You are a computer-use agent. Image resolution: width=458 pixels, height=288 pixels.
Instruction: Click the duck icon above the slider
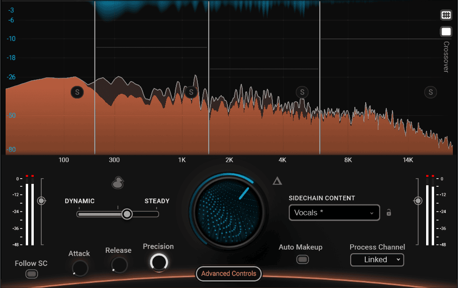click(x=118, y=183)
